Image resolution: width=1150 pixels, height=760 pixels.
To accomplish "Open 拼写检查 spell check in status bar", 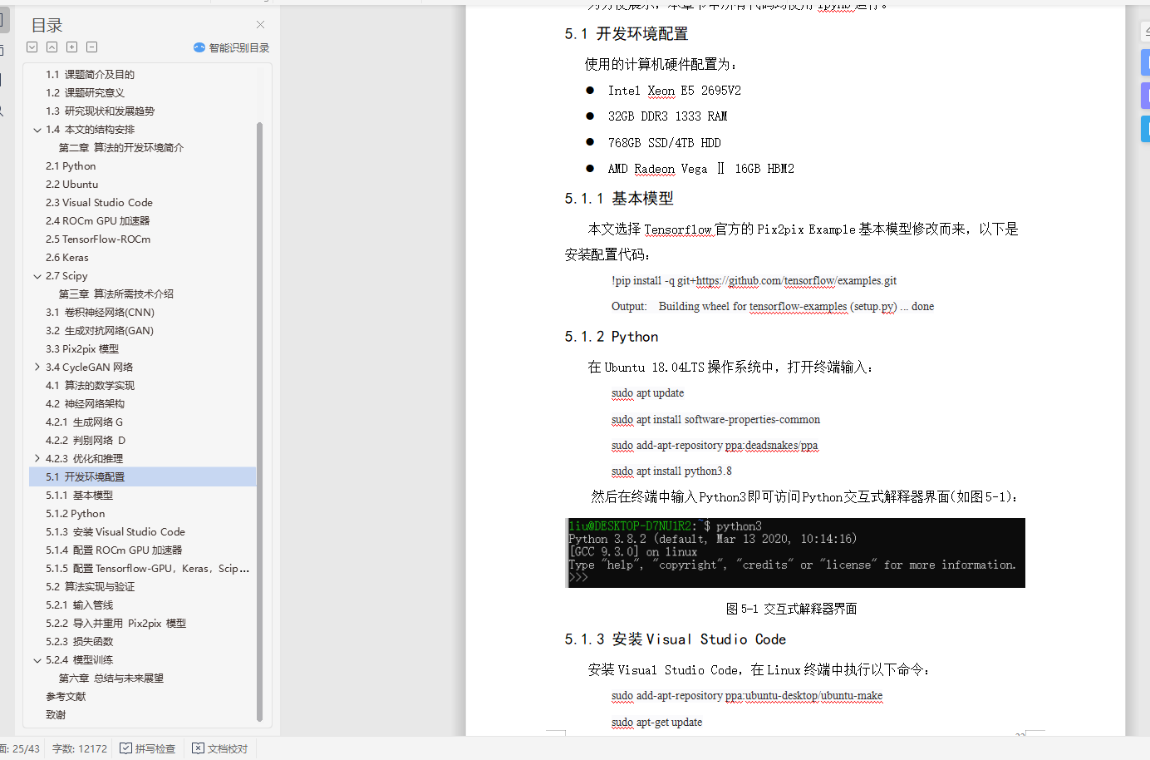I will [148, 748].
